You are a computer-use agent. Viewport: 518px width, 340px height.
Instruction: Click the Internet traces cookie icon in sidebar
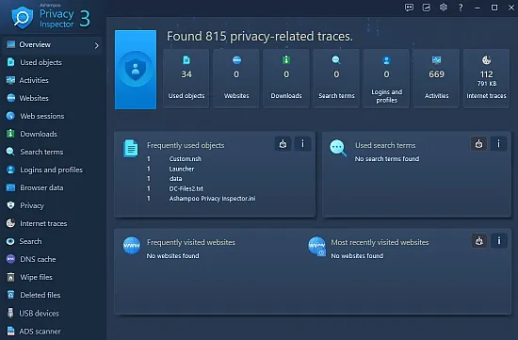point(10,223)
